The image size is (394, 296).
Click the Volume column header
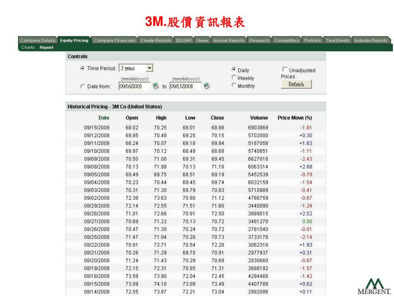tap(259, 118)
